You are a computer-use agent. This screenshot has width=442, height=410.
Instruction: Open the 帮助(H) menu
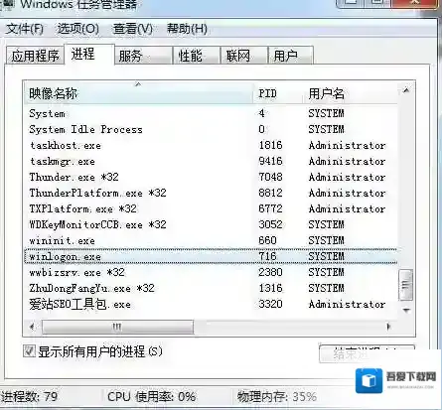coord(187,29)
